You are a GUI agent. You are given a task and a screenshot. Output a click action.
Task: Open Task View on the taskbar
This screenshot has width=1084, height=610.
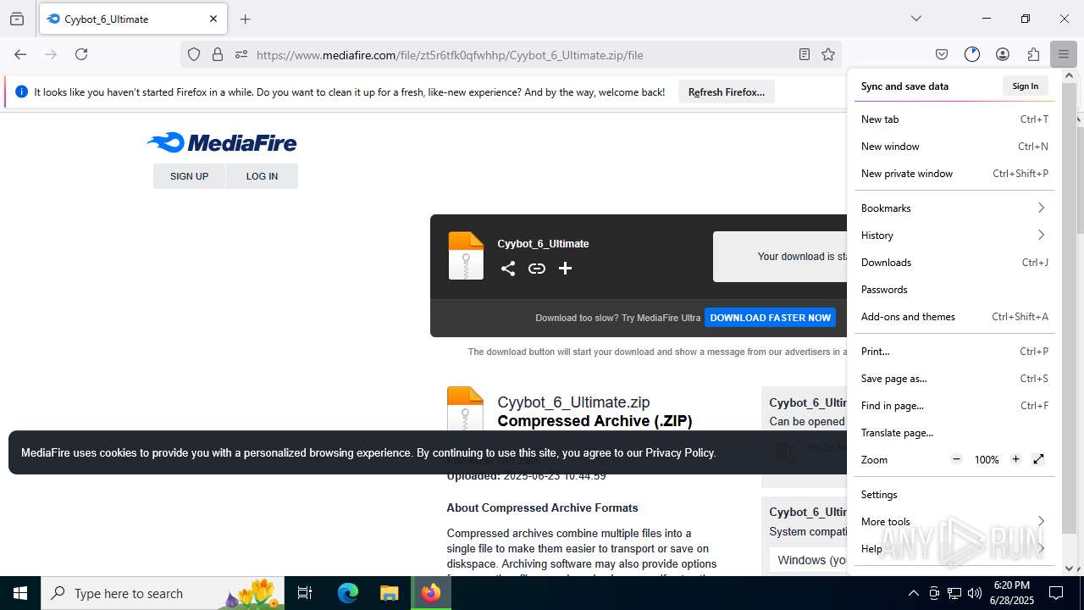[305, 593]
